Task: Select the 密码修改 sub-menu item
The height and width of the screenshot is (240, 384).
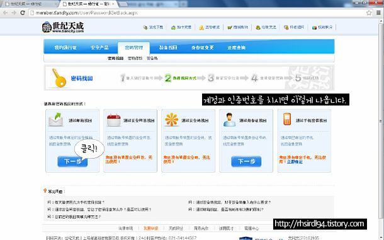Action: point(135,59)
